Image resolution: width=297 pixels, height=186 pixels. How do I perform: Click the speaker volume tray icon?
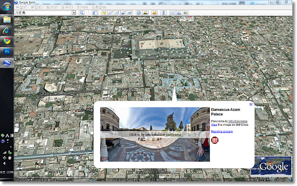[x=5, y=163]
